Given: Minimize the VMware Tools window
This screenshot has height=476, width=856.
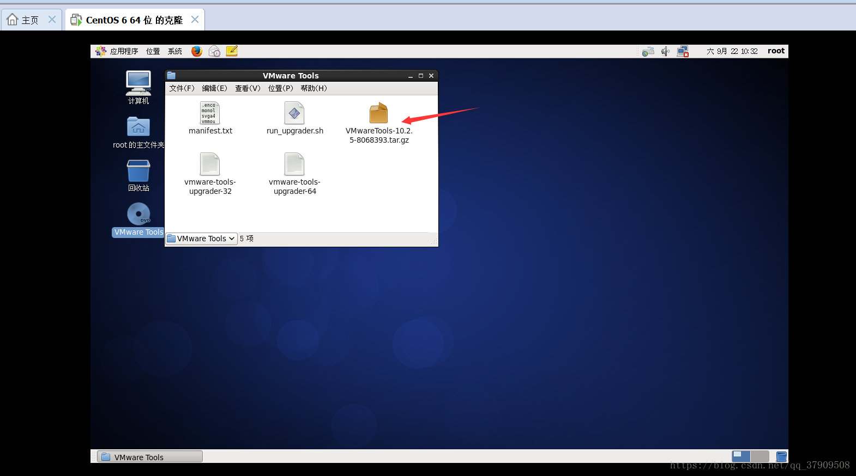Looking at the screenshot, I should pos(410,76).
